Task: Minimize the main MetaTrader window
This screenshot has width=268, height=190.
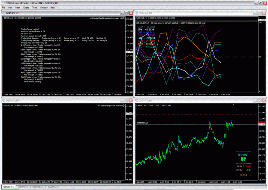Action: coord(256,3)
